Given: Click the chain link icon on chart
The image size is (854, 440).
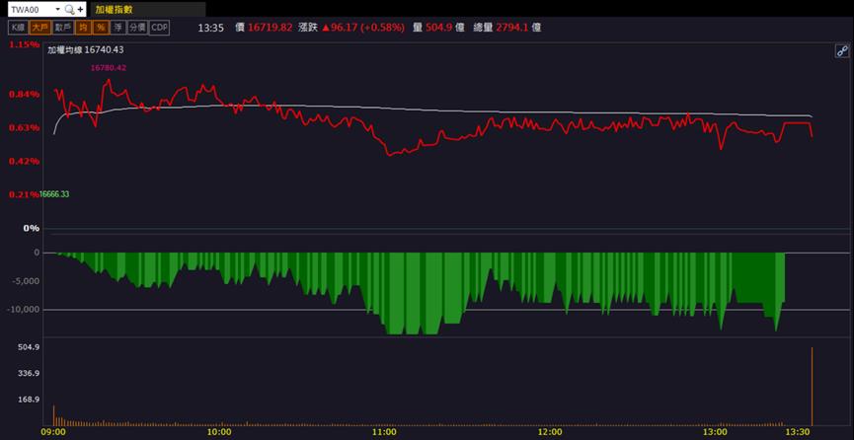Looking at the screenshot, I should pyautogui.click(x=842, y=51).
